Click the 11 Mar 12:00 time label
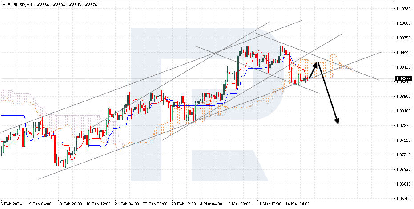Viewport: 414px width, 209px height. 269,204
